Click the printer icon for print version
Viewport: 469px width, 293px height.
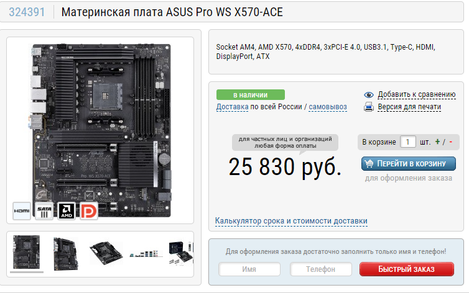pyautogui.click(x=368, y=107)
